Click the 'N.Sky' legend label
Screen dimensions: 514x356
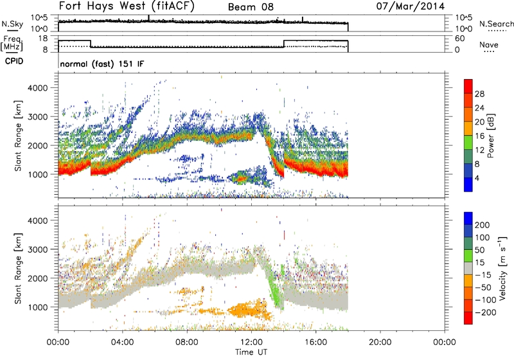[x=12, y=24]
